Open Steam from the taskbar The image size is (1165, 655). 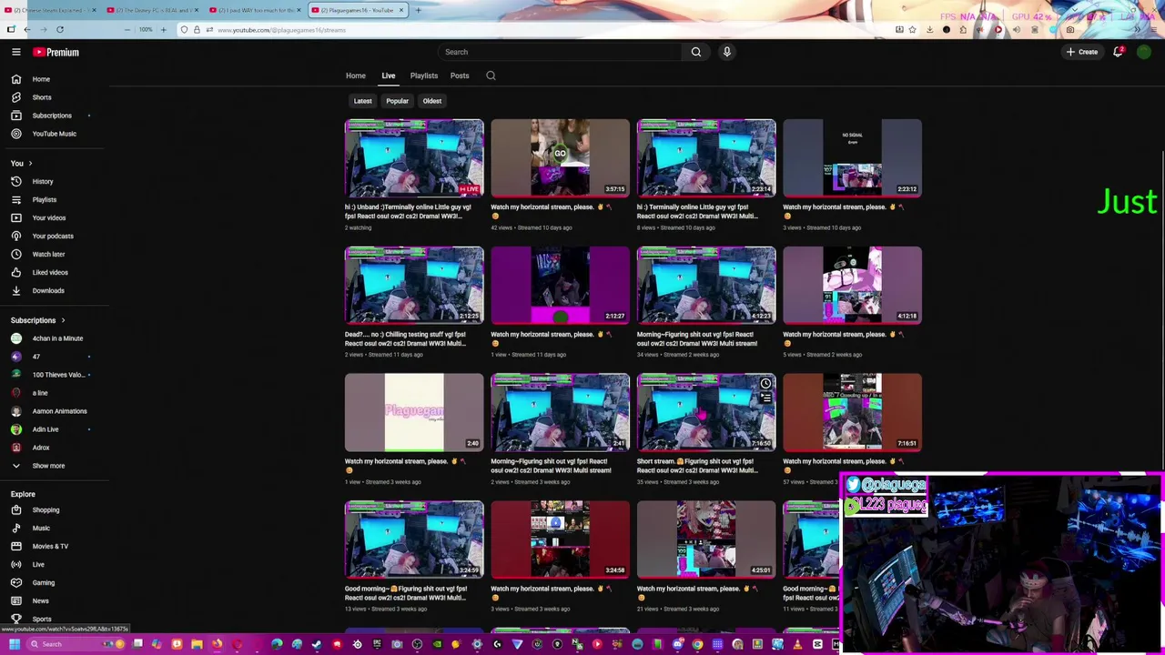[x=317, y=644]
